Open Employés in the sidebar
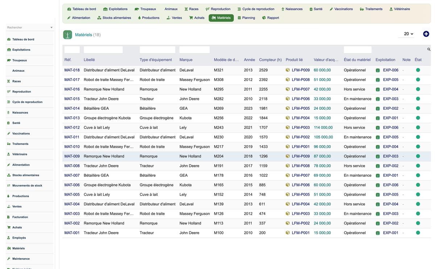Image resolution: width=435 pixels, height=269 pixels. 19,238
